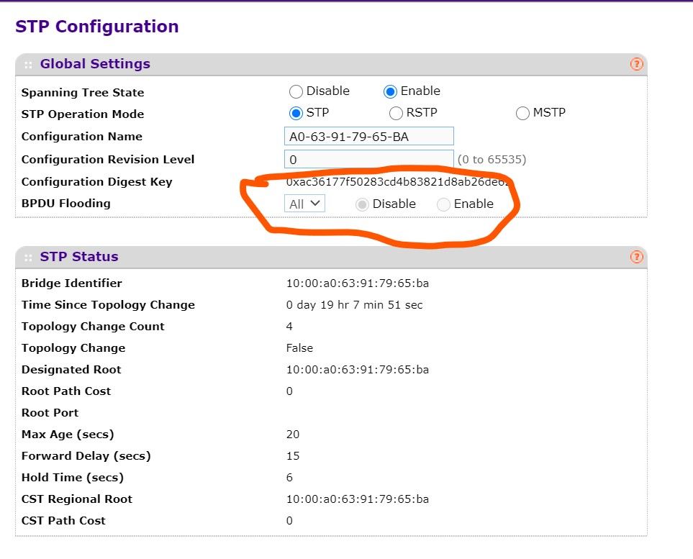Select MSTP operation mode
Screen dimensions: 693x559
click(x=522, y=113)
